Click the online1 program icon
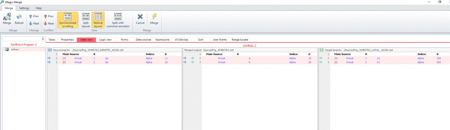This screenshot has height=130, width=450. [7, 49]
